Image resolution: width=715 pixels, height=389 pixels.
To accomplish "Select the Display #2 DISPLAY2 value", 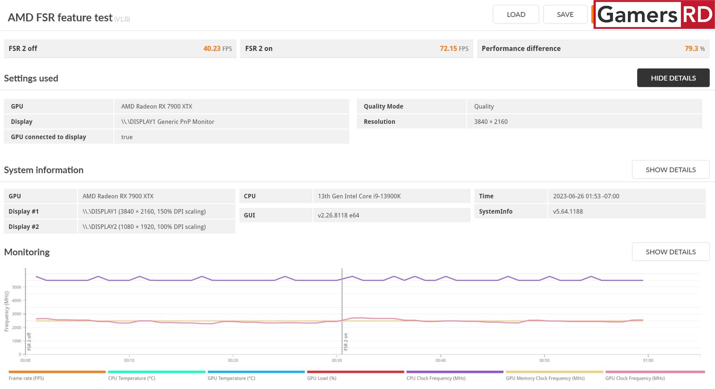I will tap(144, 227).
